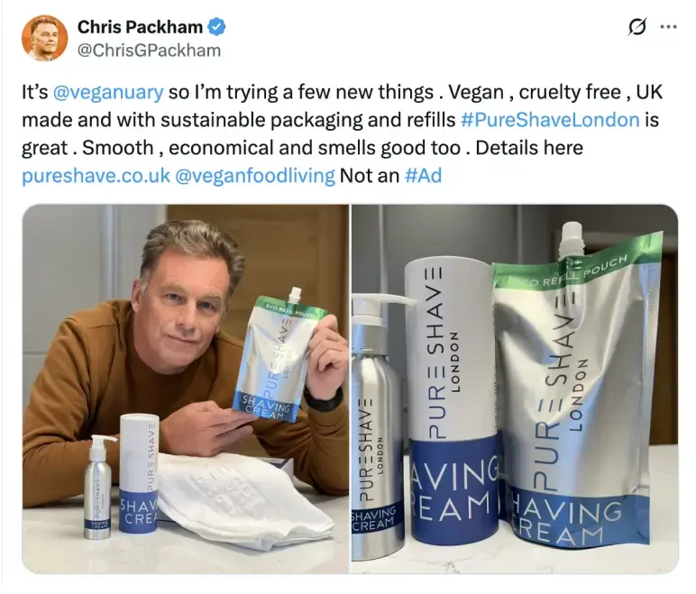Open the @veganfoodliving mention
696x594 pixels.
pos(255,176)
